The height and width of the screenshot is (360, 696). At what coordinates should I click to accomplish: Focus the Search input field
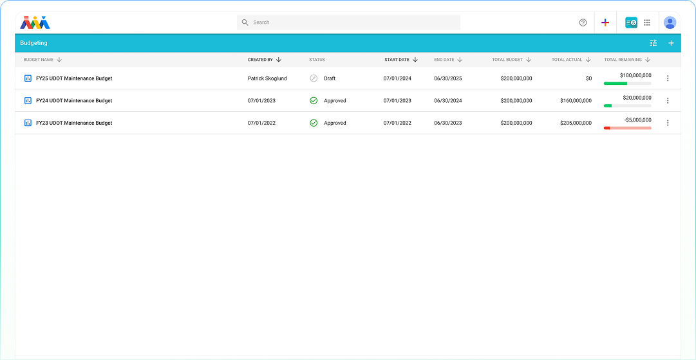[x=348, y=22]
